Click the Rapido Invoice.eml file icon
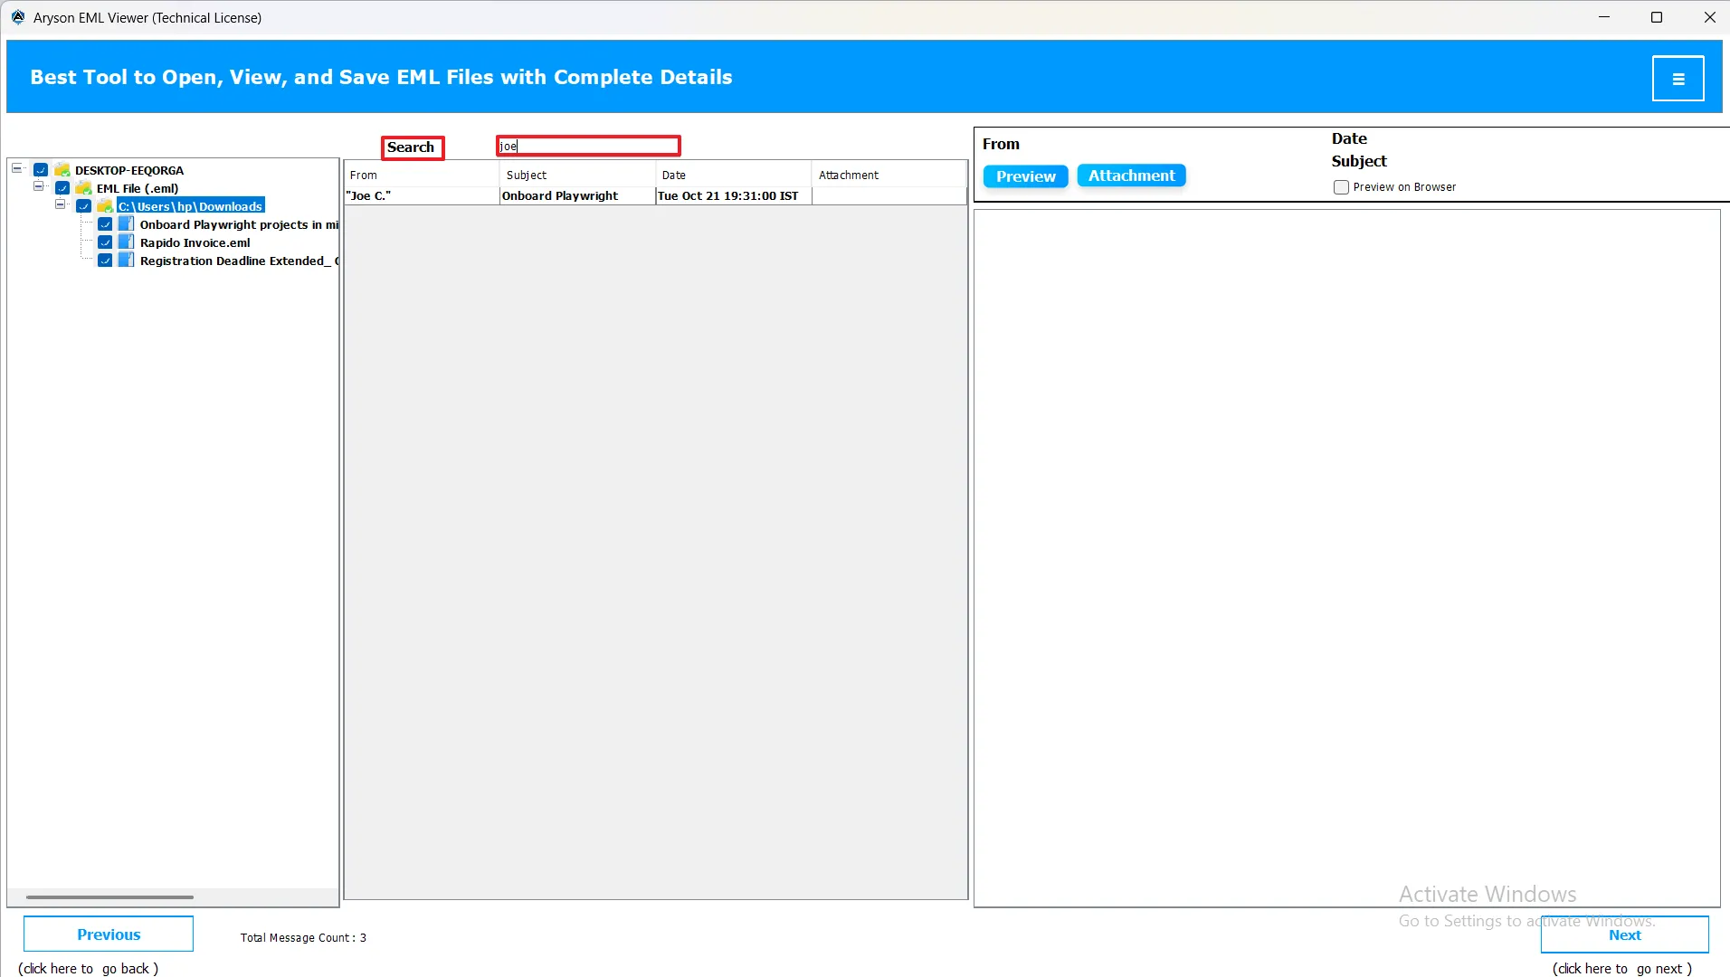This screenshot has height=977, width=1730. (127, 242)
